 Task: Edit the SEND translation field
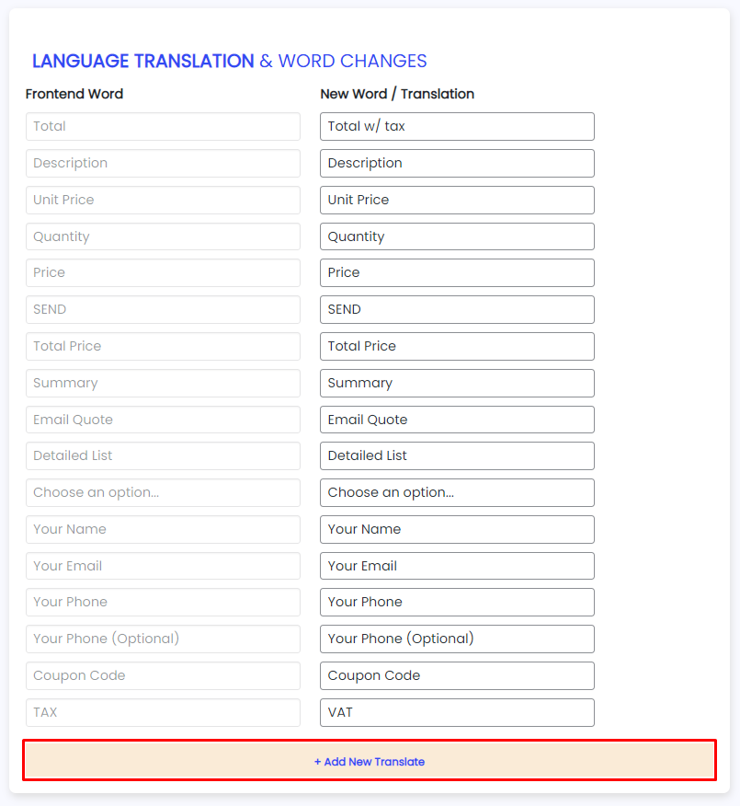(457, 309)
